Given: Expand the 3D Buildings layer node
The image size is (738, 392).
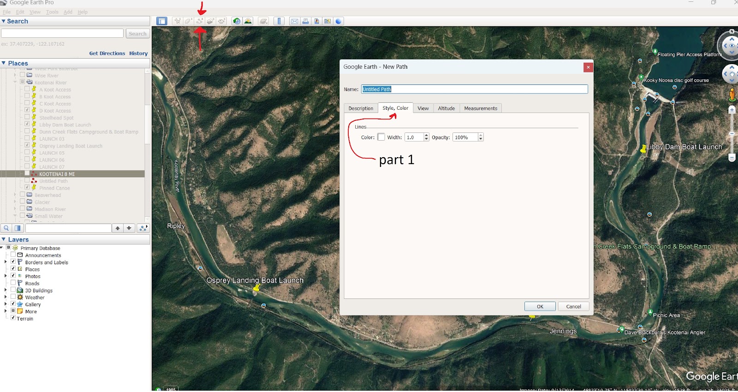Looking at the screenshot, I should pyautogui.click(x=6, y=290).
